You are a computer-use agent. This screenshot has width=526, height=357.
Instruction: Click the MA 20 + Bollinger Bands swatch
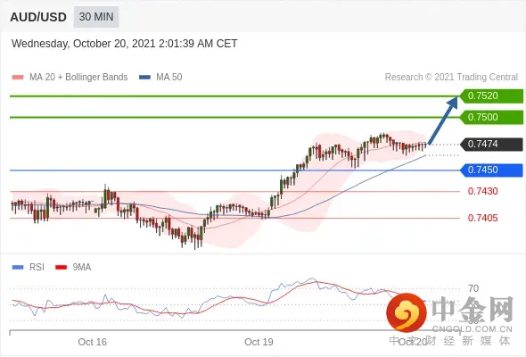click(18, 78)
